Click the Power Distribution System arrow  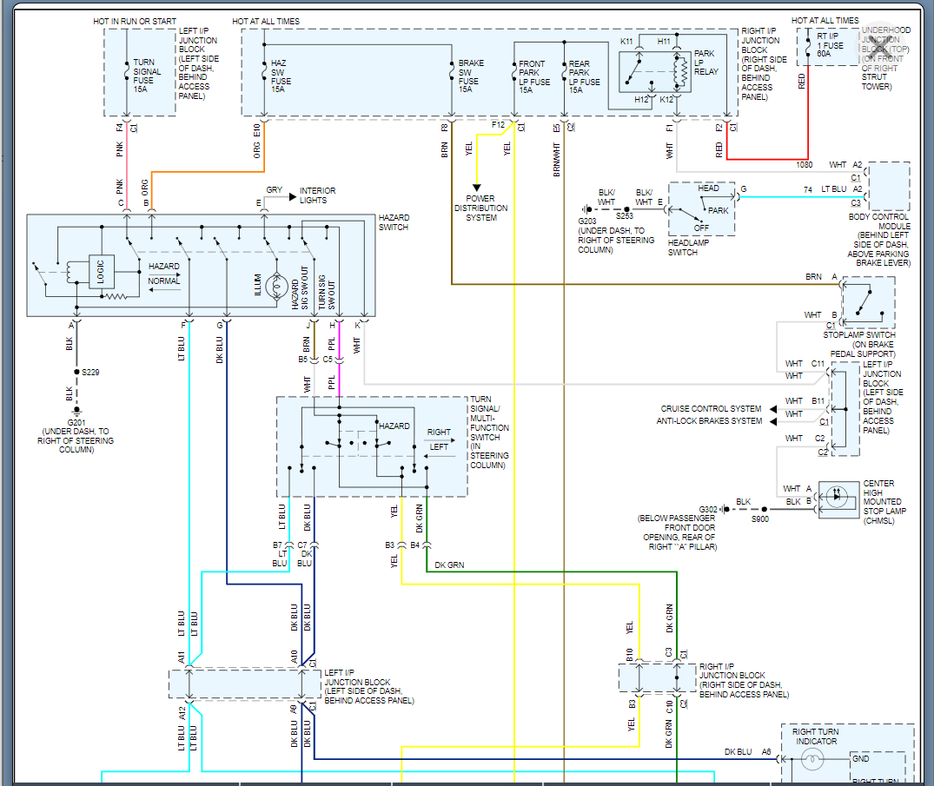(x=476, y=188)
